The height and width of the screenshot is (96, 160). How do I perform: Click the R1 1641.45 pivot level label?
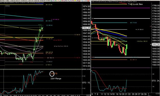[49, 39]
